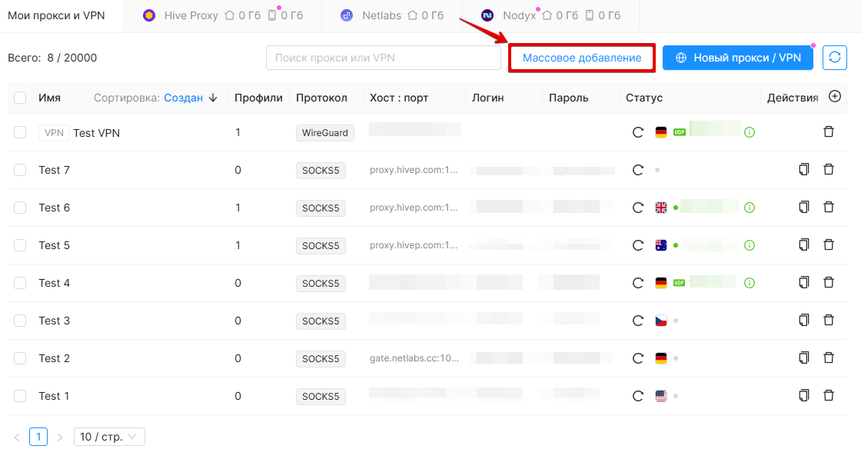Image resolution: width=861 pixels, height=459 pixels.
Task: Copy the Test 7 proxy
Action: click(x=804, y=170)
